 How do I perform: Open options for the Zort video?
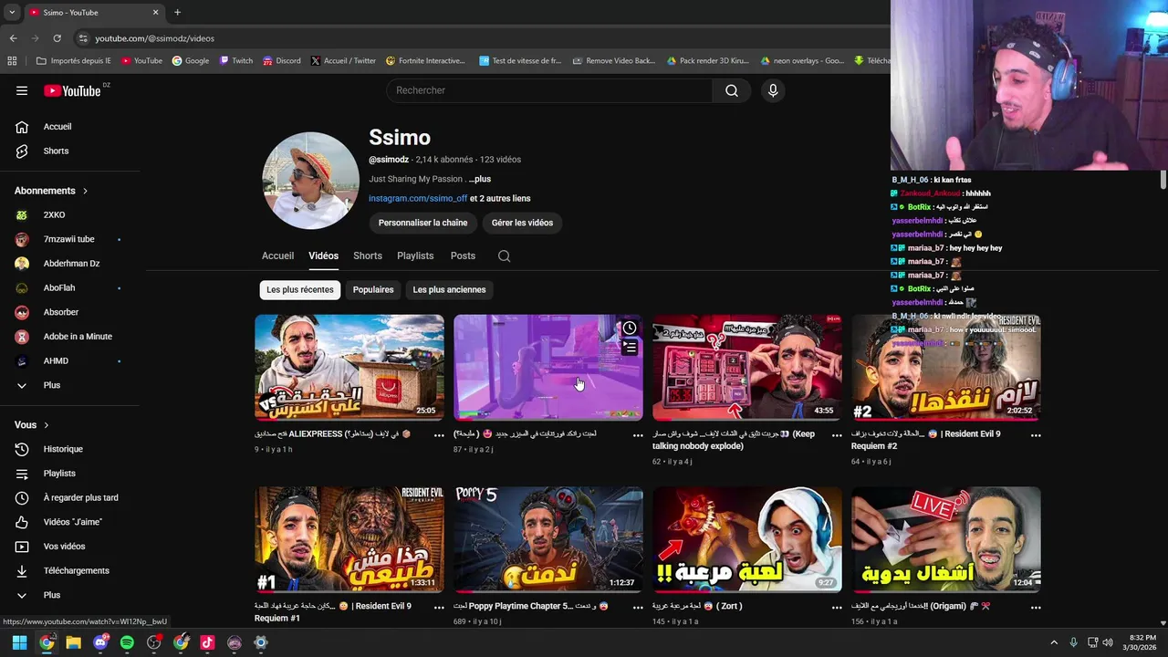tap(837, 607)
